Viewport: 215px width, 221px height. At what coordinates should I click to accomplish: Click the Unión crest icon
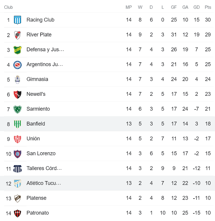[x=18, y=139]
